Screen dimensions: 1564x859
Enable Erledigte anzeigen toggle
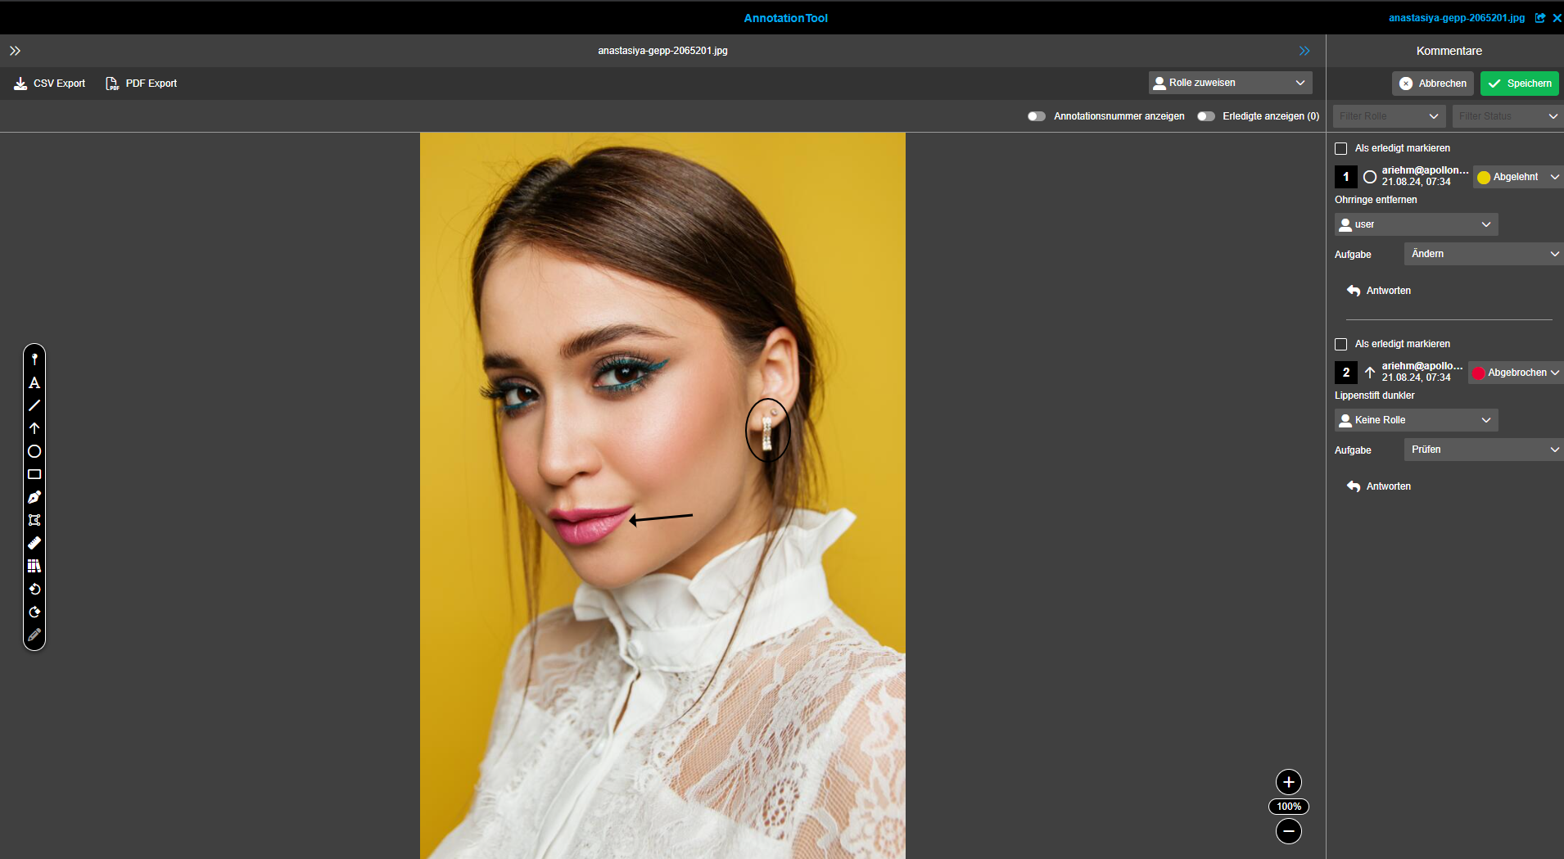click(x=1205, y=115)
